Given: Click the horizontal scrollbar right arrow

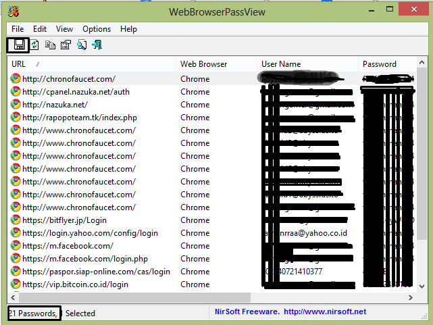Looking at the screenshot, I should coord(411,298).
